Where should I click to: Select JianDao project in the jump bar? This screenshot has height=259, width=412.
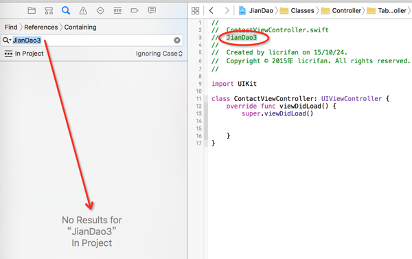click(256, 10)
